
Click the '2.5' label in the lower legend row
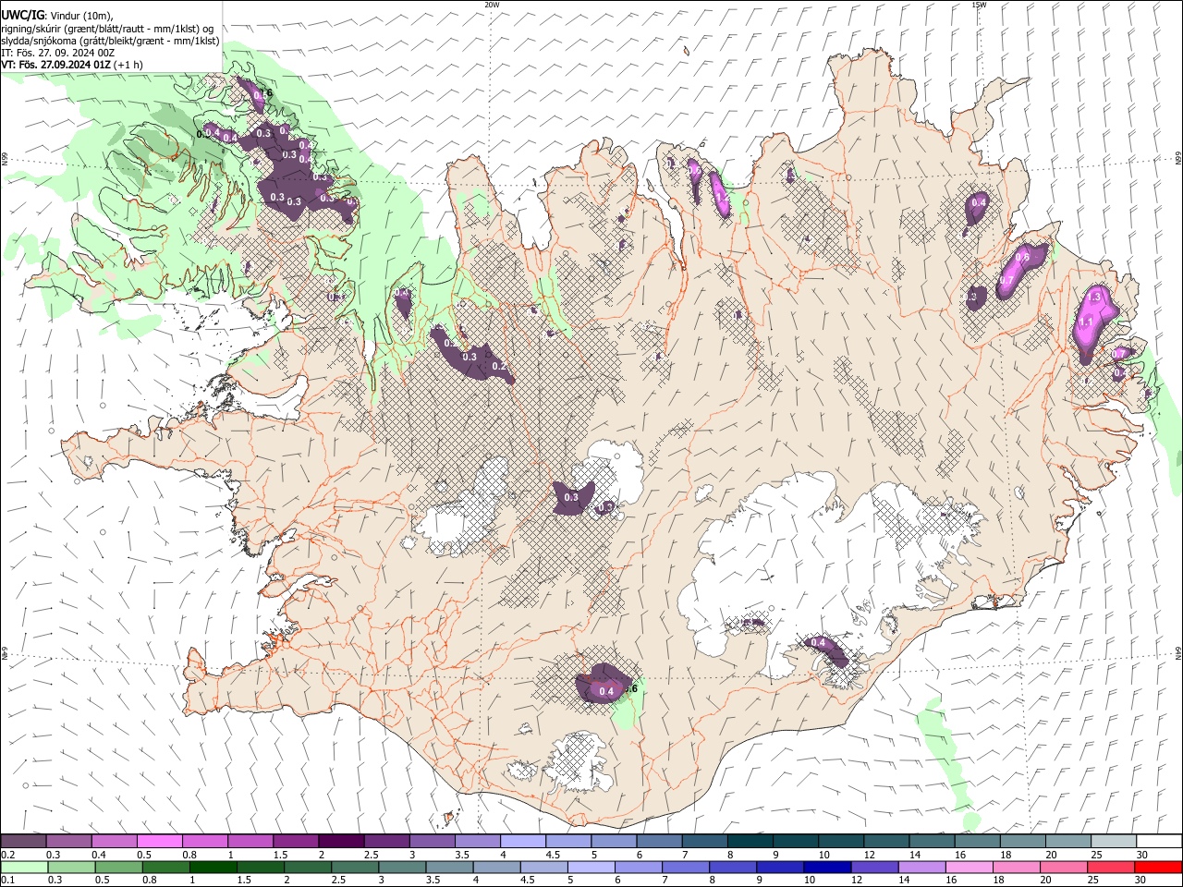pyautogui.click(x=336, y=881)
